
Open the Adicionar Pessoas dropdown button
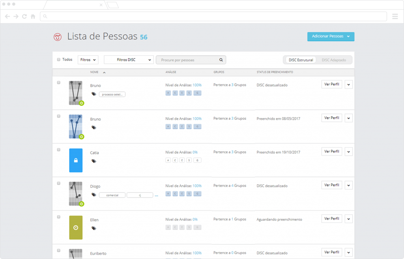331,36
